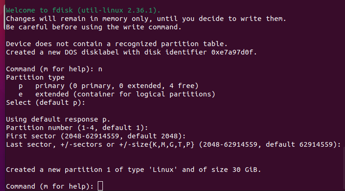
Task: Click the 'e extended' partition option line
Action: coord(113,94)
